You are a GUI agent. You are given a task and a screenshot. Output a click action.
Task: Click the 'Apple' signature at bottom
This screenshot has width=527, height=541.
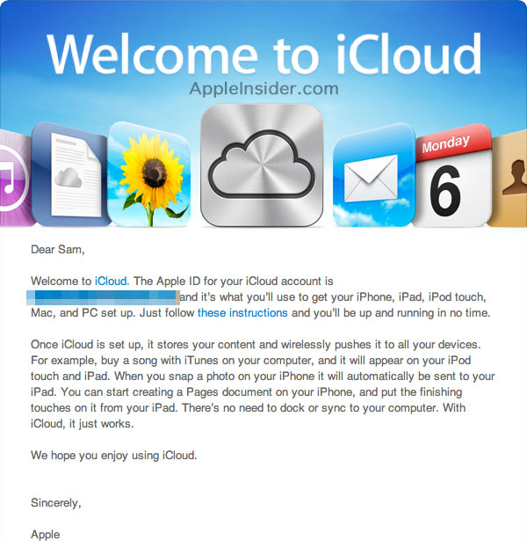click(46, 534)
